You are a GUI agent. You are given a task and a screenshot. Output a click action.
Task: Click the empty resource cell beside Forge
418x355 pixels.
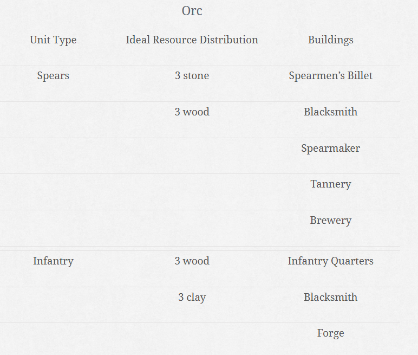coord(192,333)
